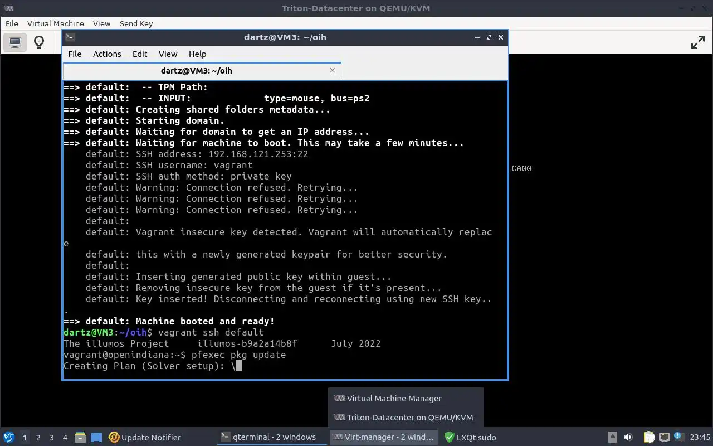Open Edit menu in qterminal
The height and width of the screenshot is (446, 713).
coord(140,54)
